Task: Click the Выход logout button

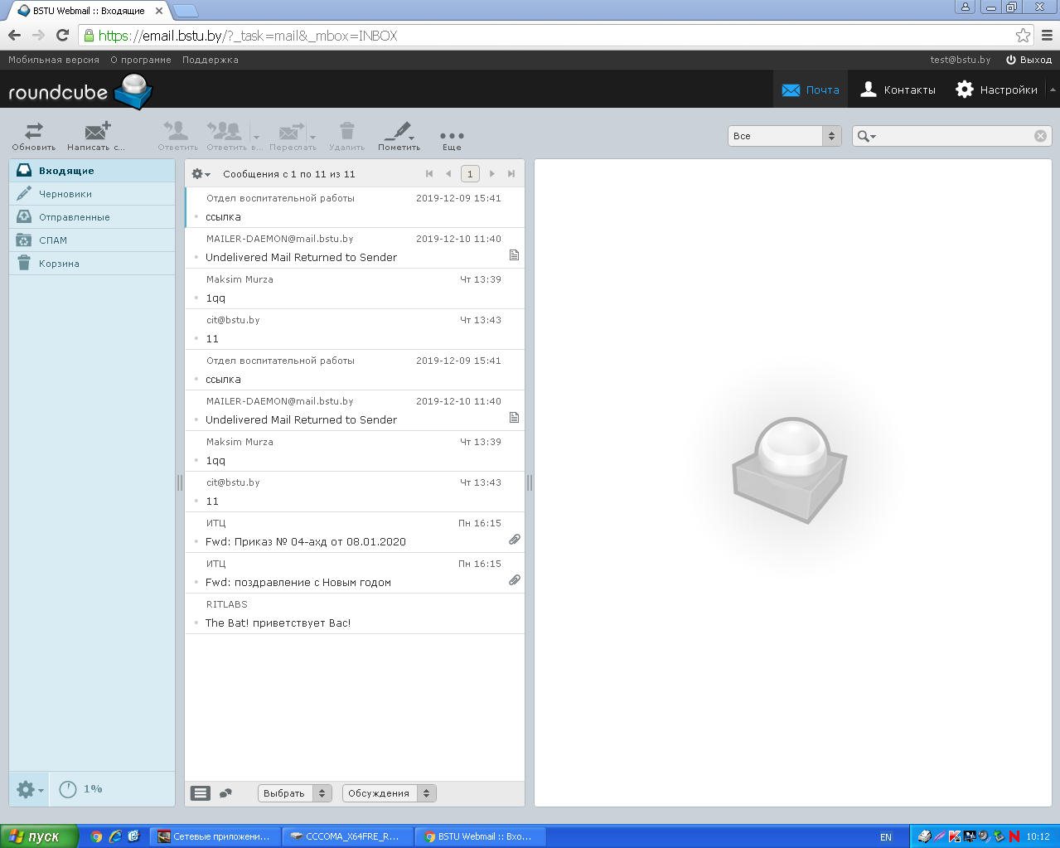Action: 1029,60
